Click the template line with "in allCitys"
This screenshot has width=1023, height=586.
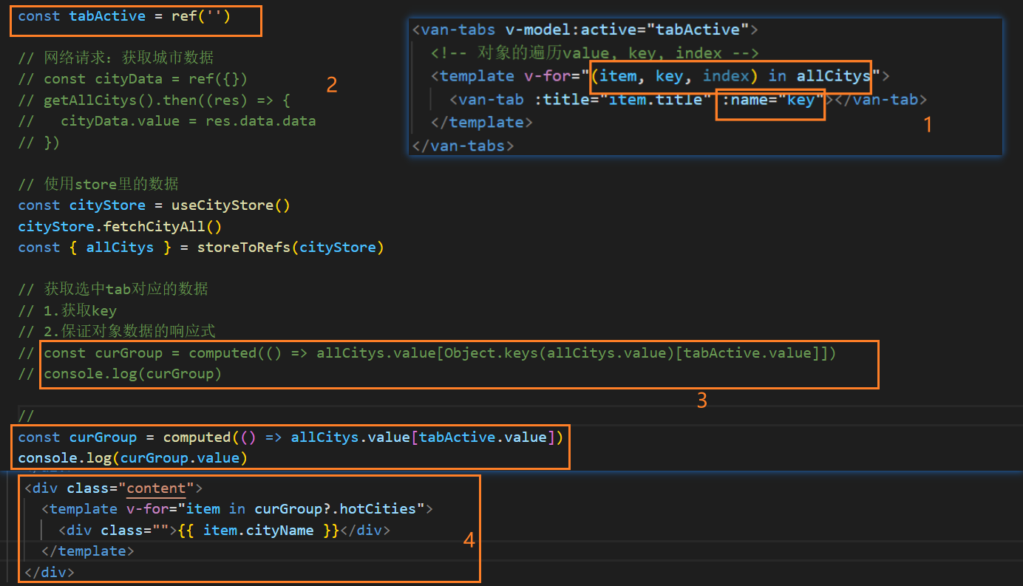point(660,76)
